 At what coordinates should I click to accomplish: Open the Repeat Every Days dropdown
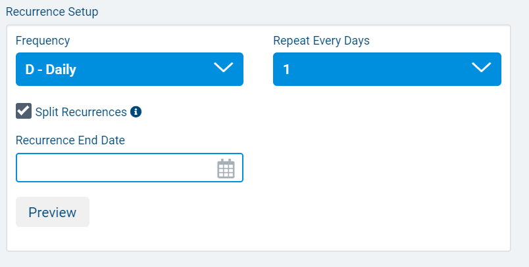(x=387, y=70)
